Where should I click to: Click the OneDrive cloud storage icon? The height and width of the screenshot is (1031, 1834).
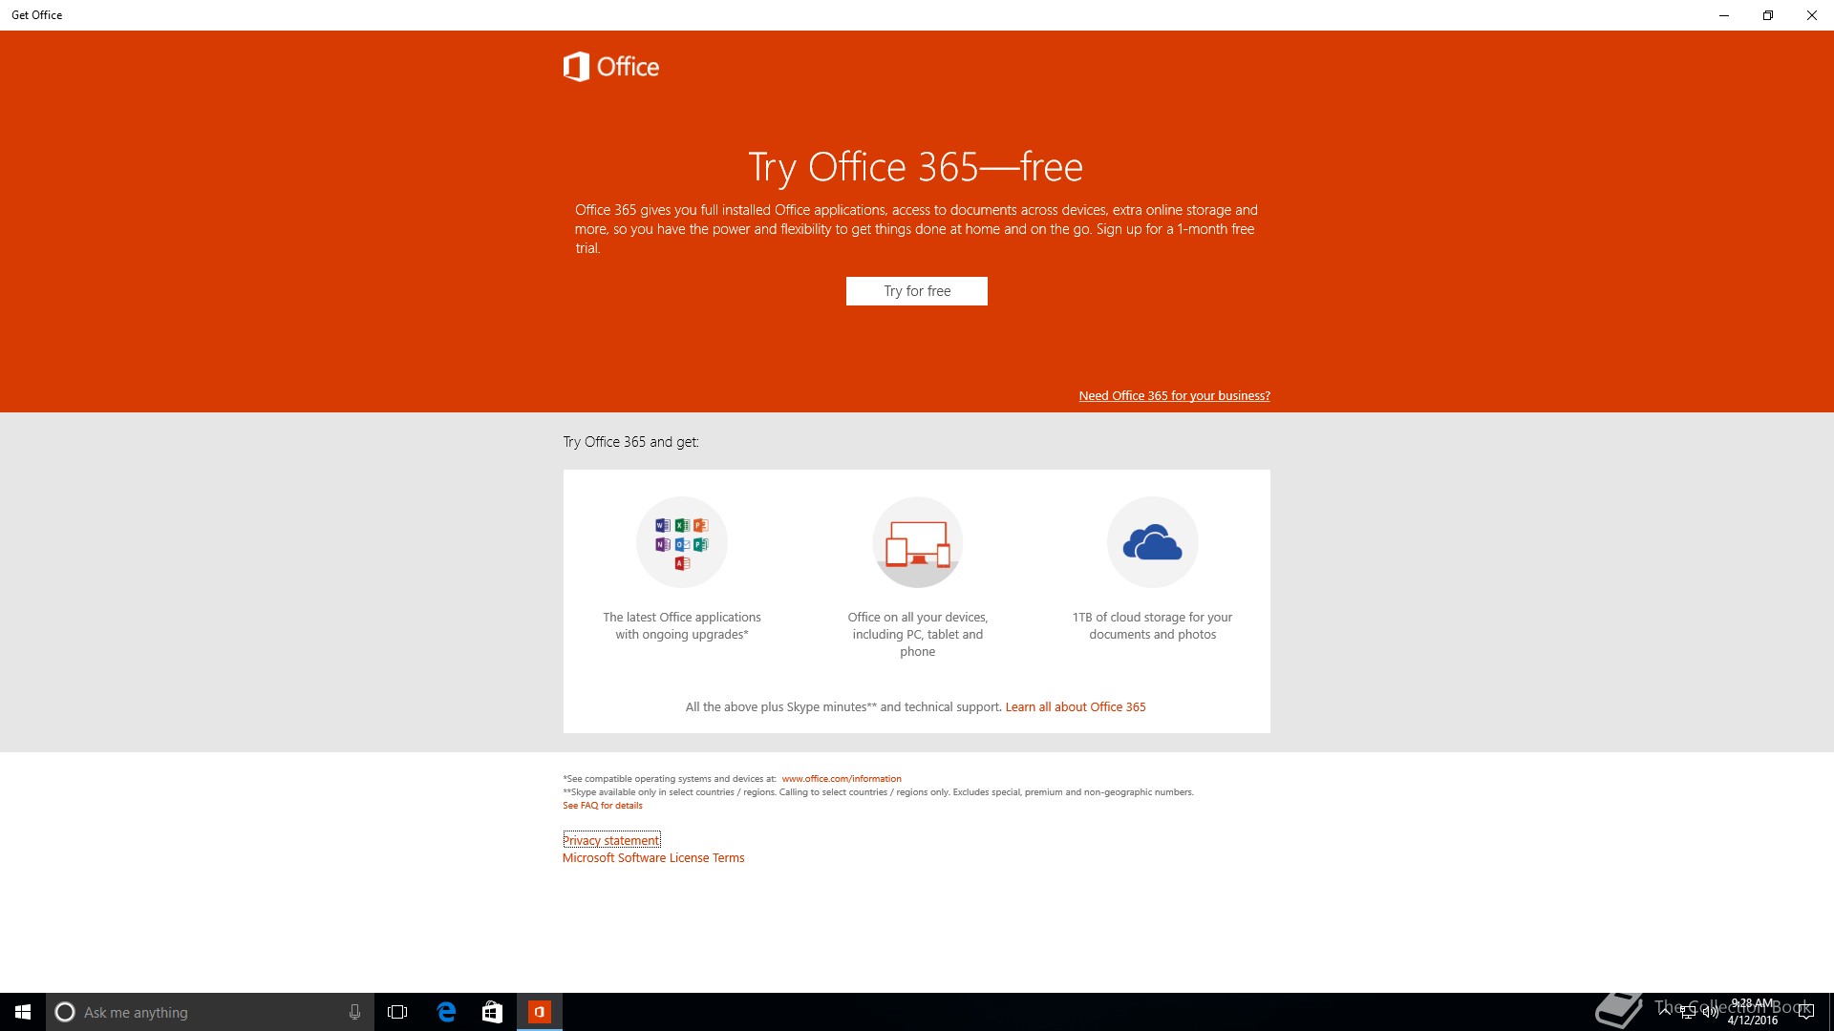[1153, 542]
